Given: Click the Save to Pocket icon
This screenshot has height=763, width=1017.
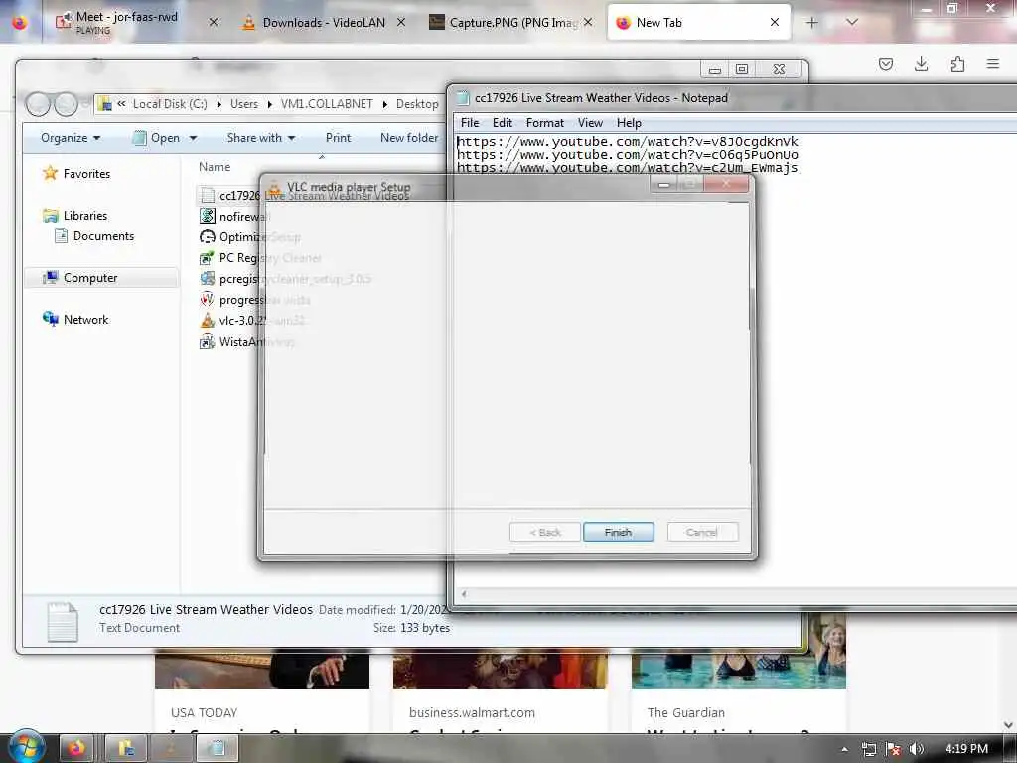Looking at the screenshot, I should coord(885,64).
